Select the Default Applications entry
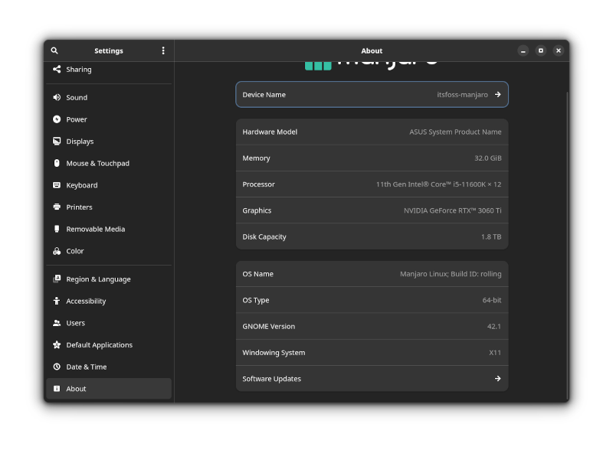Screen dimensions: 613x450 [100, 344]
